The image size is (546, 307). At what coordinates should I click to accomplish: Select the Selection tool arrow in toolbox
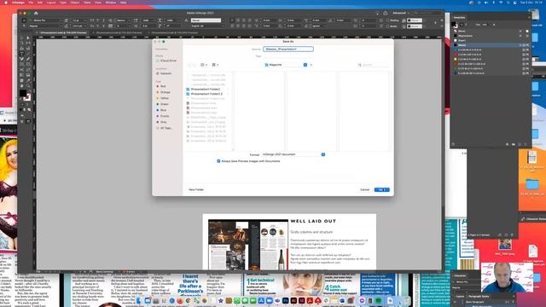(x=22, y=38)
